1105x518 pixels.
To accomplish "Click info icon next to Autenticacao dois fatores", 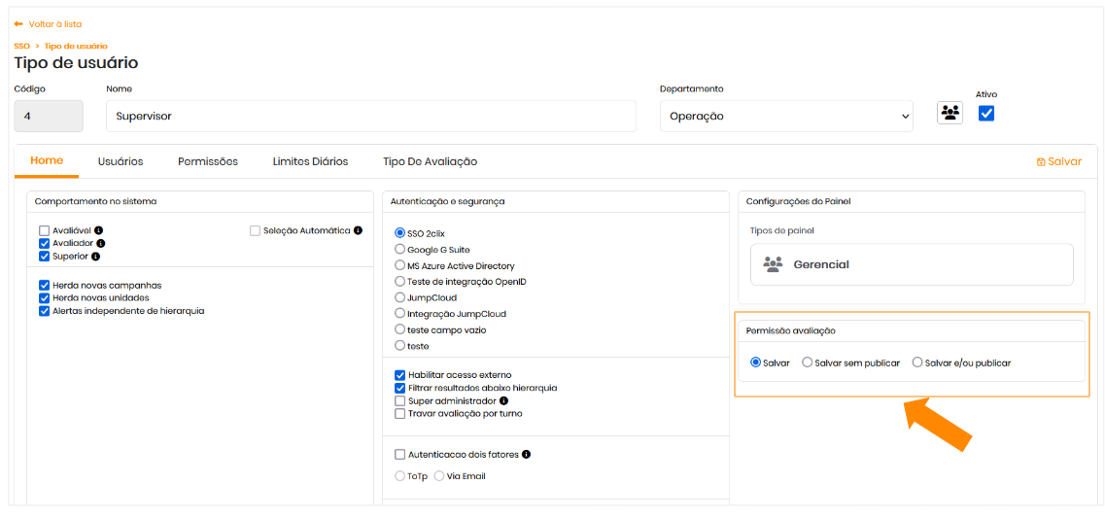I will coord(526,454).
